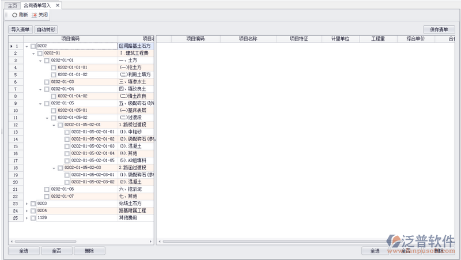
Task: Click the left panel scroll-left arrow
Action: (12, 242)
